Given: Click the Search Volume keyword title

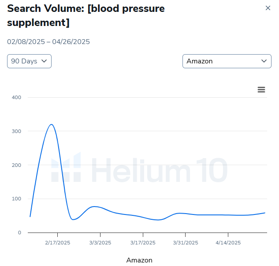Looking at the screenshot, I should coord(86,15).
